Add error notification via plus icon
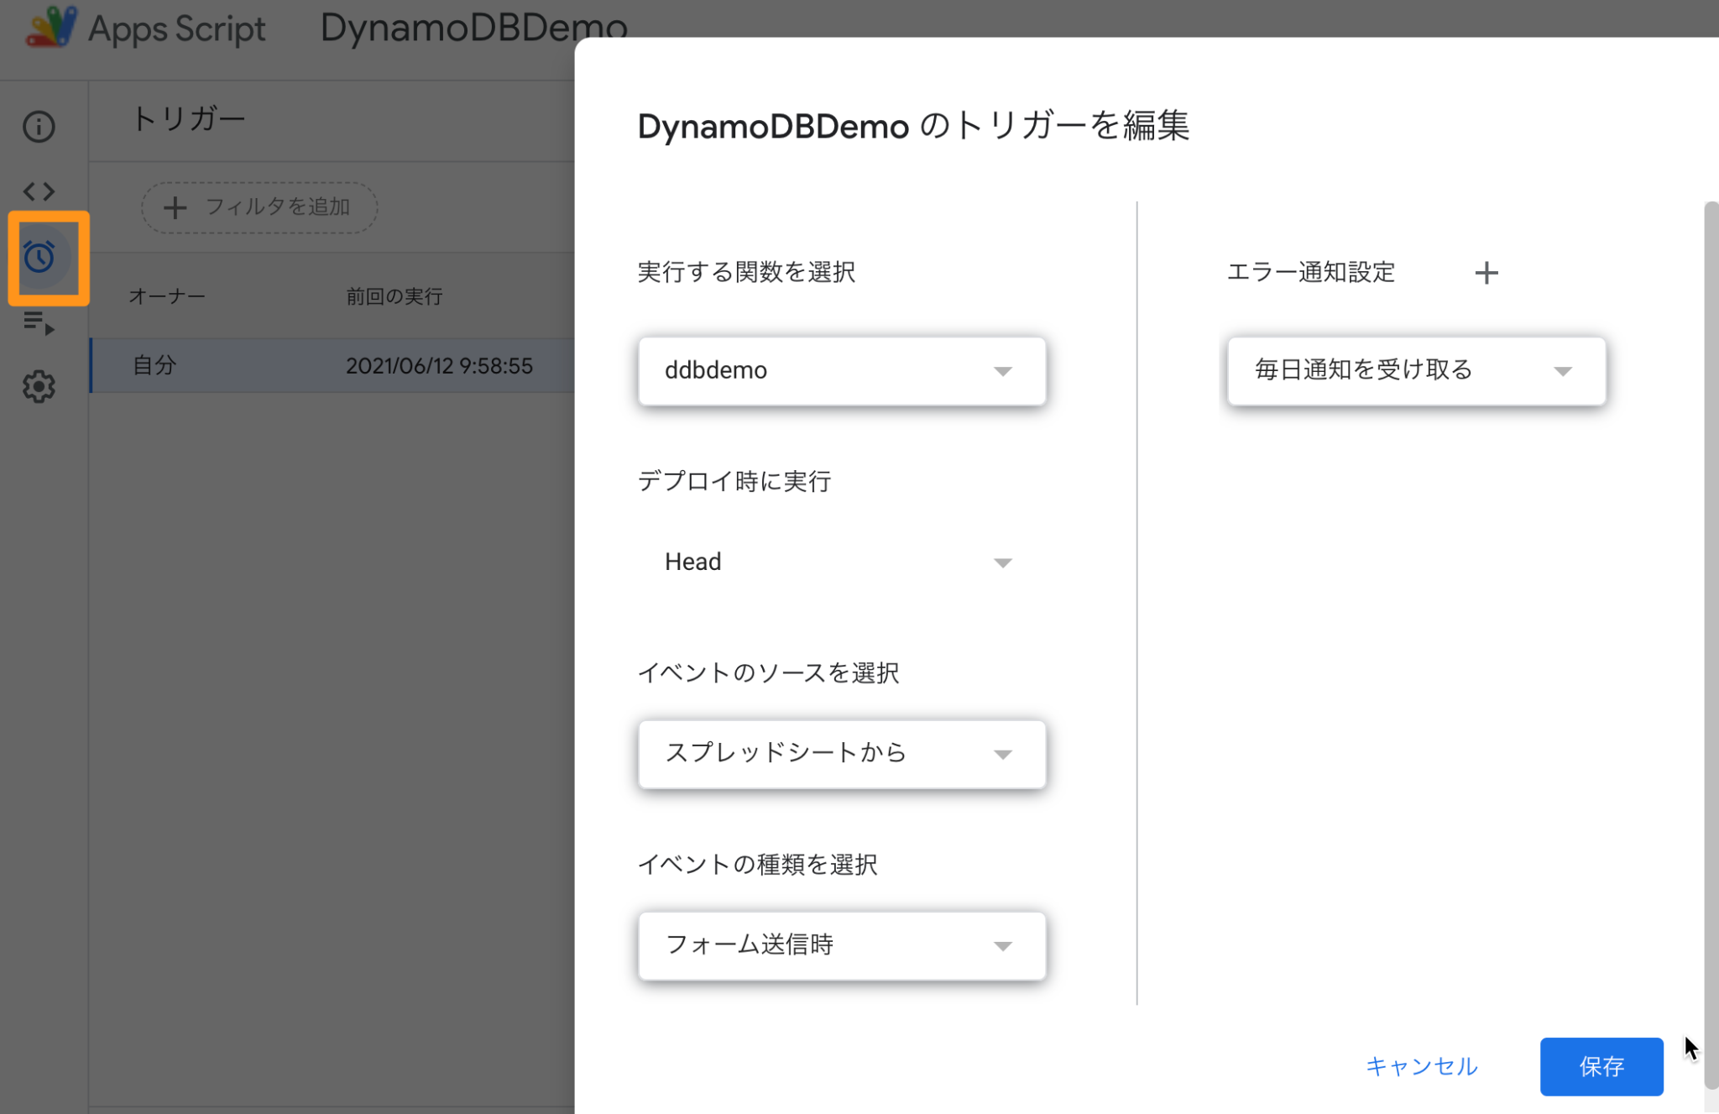The width and height of the screenshot is (1719, 1114). (x=1487, y=272)
